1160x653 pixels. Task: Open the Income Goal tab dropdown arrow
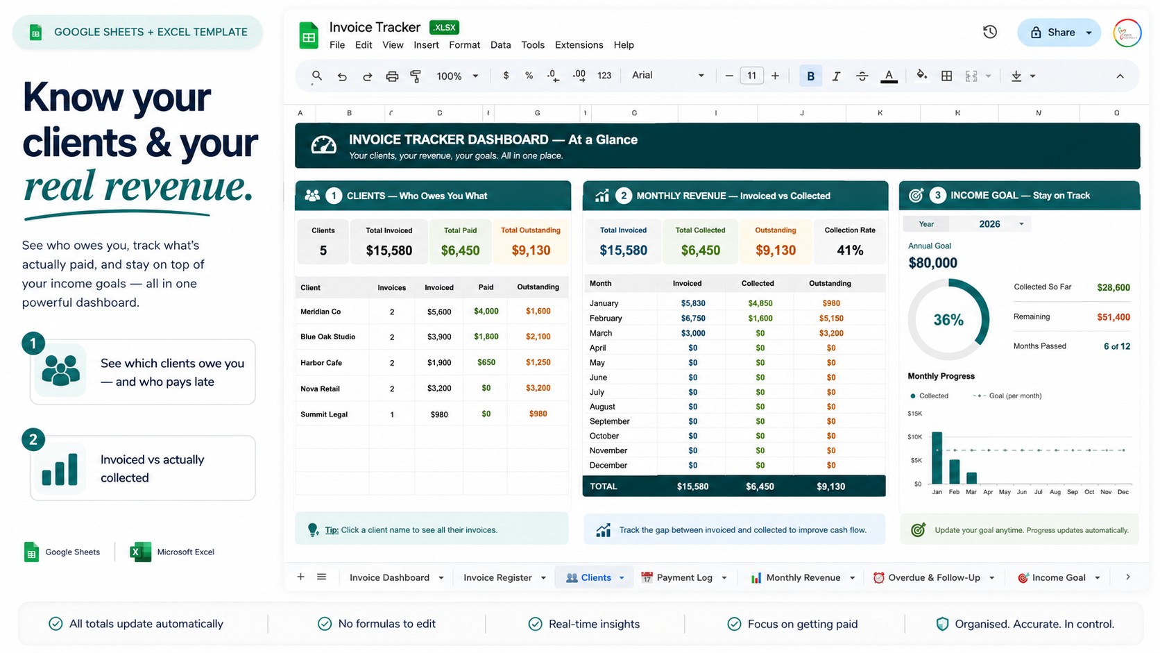[x=1098, y=577]
